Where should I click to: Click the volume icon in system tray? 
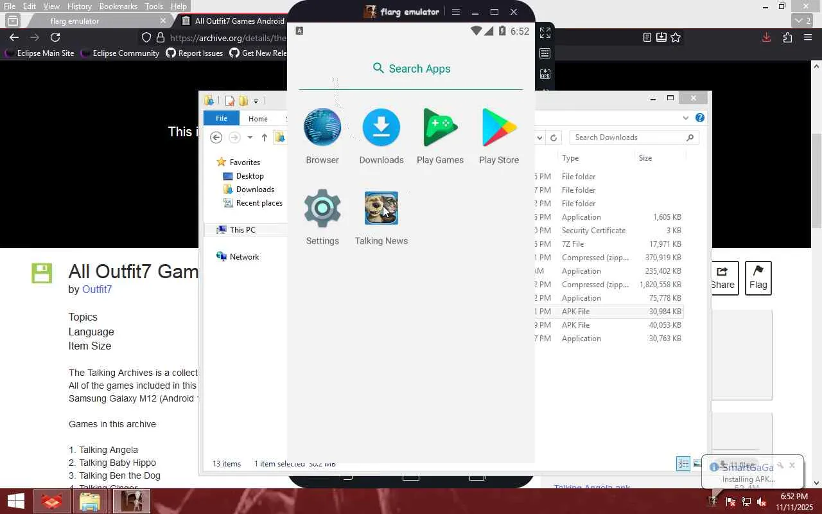762,502
